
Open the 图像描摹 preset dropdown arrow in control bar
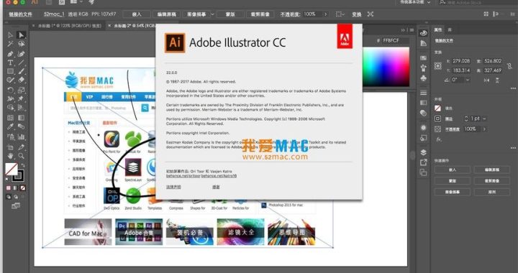212,14
